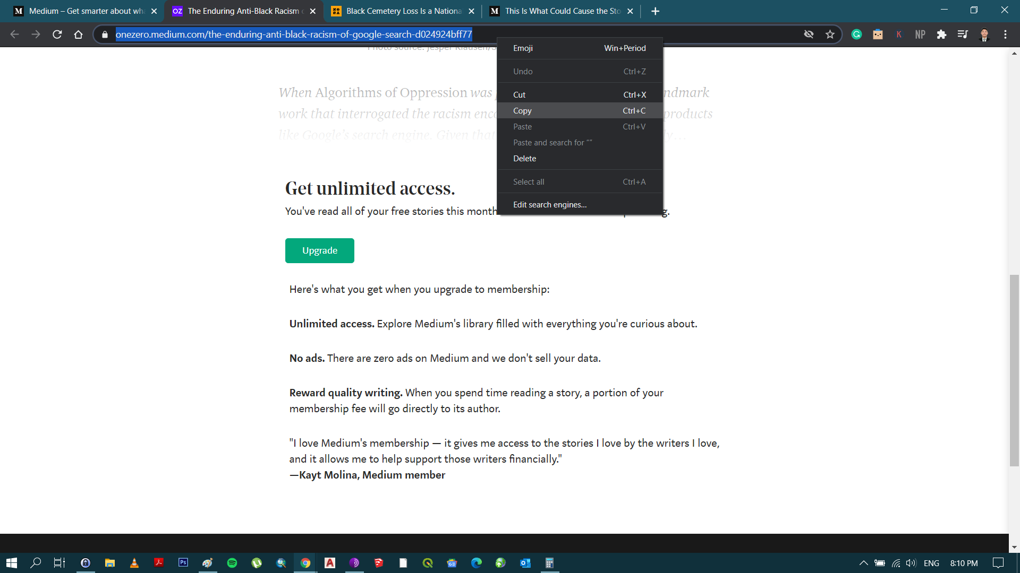
Task: Click the Chrome profile avatar
Action: 984,34
